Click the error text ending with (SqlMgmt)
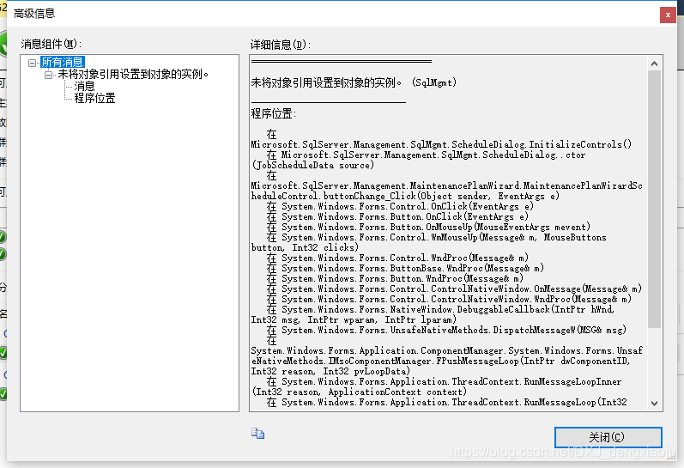This screenshot has height=468, width=684. click(354, 82)
